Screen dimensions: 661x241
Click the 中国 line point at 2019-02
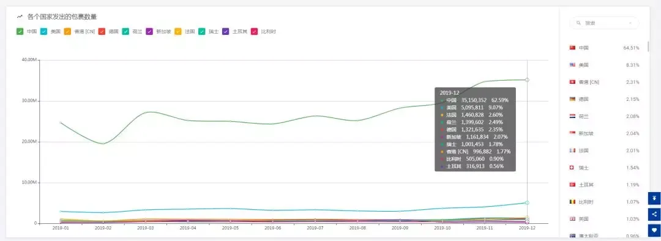pyautogui.click(x=103, y=144)
